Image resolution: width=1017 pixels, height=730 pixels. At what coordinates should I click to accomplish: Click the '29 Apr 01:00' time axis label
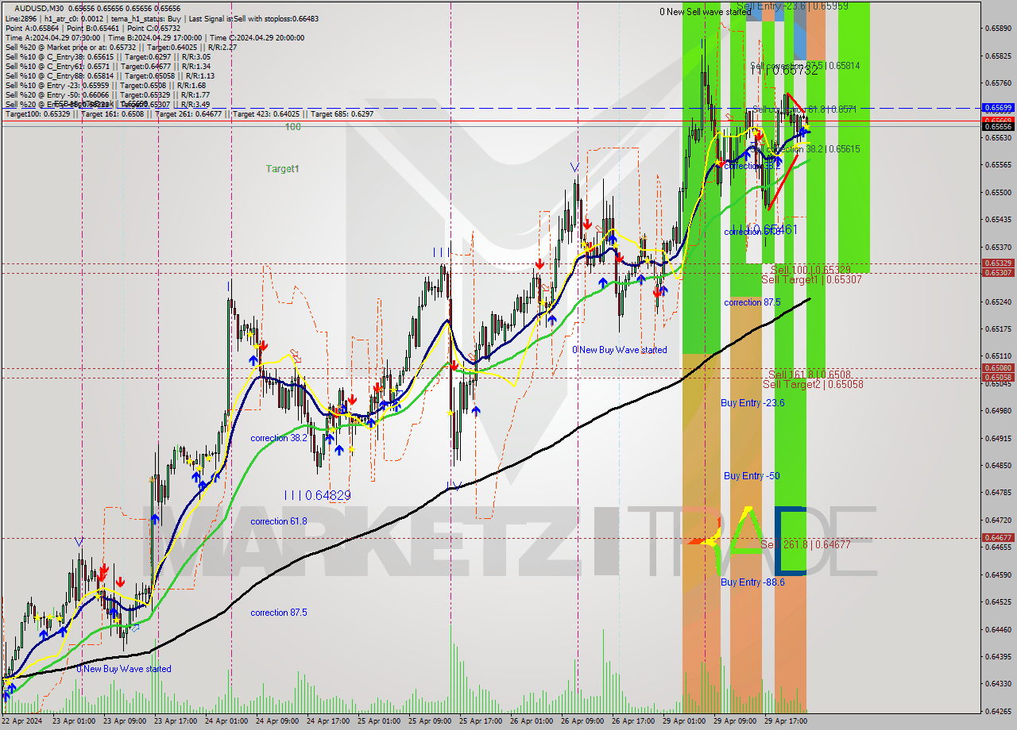[x=684, y=721]
